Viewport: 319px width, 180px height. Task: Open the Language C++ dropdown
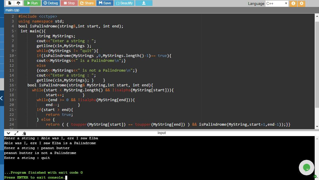(277, 3)
